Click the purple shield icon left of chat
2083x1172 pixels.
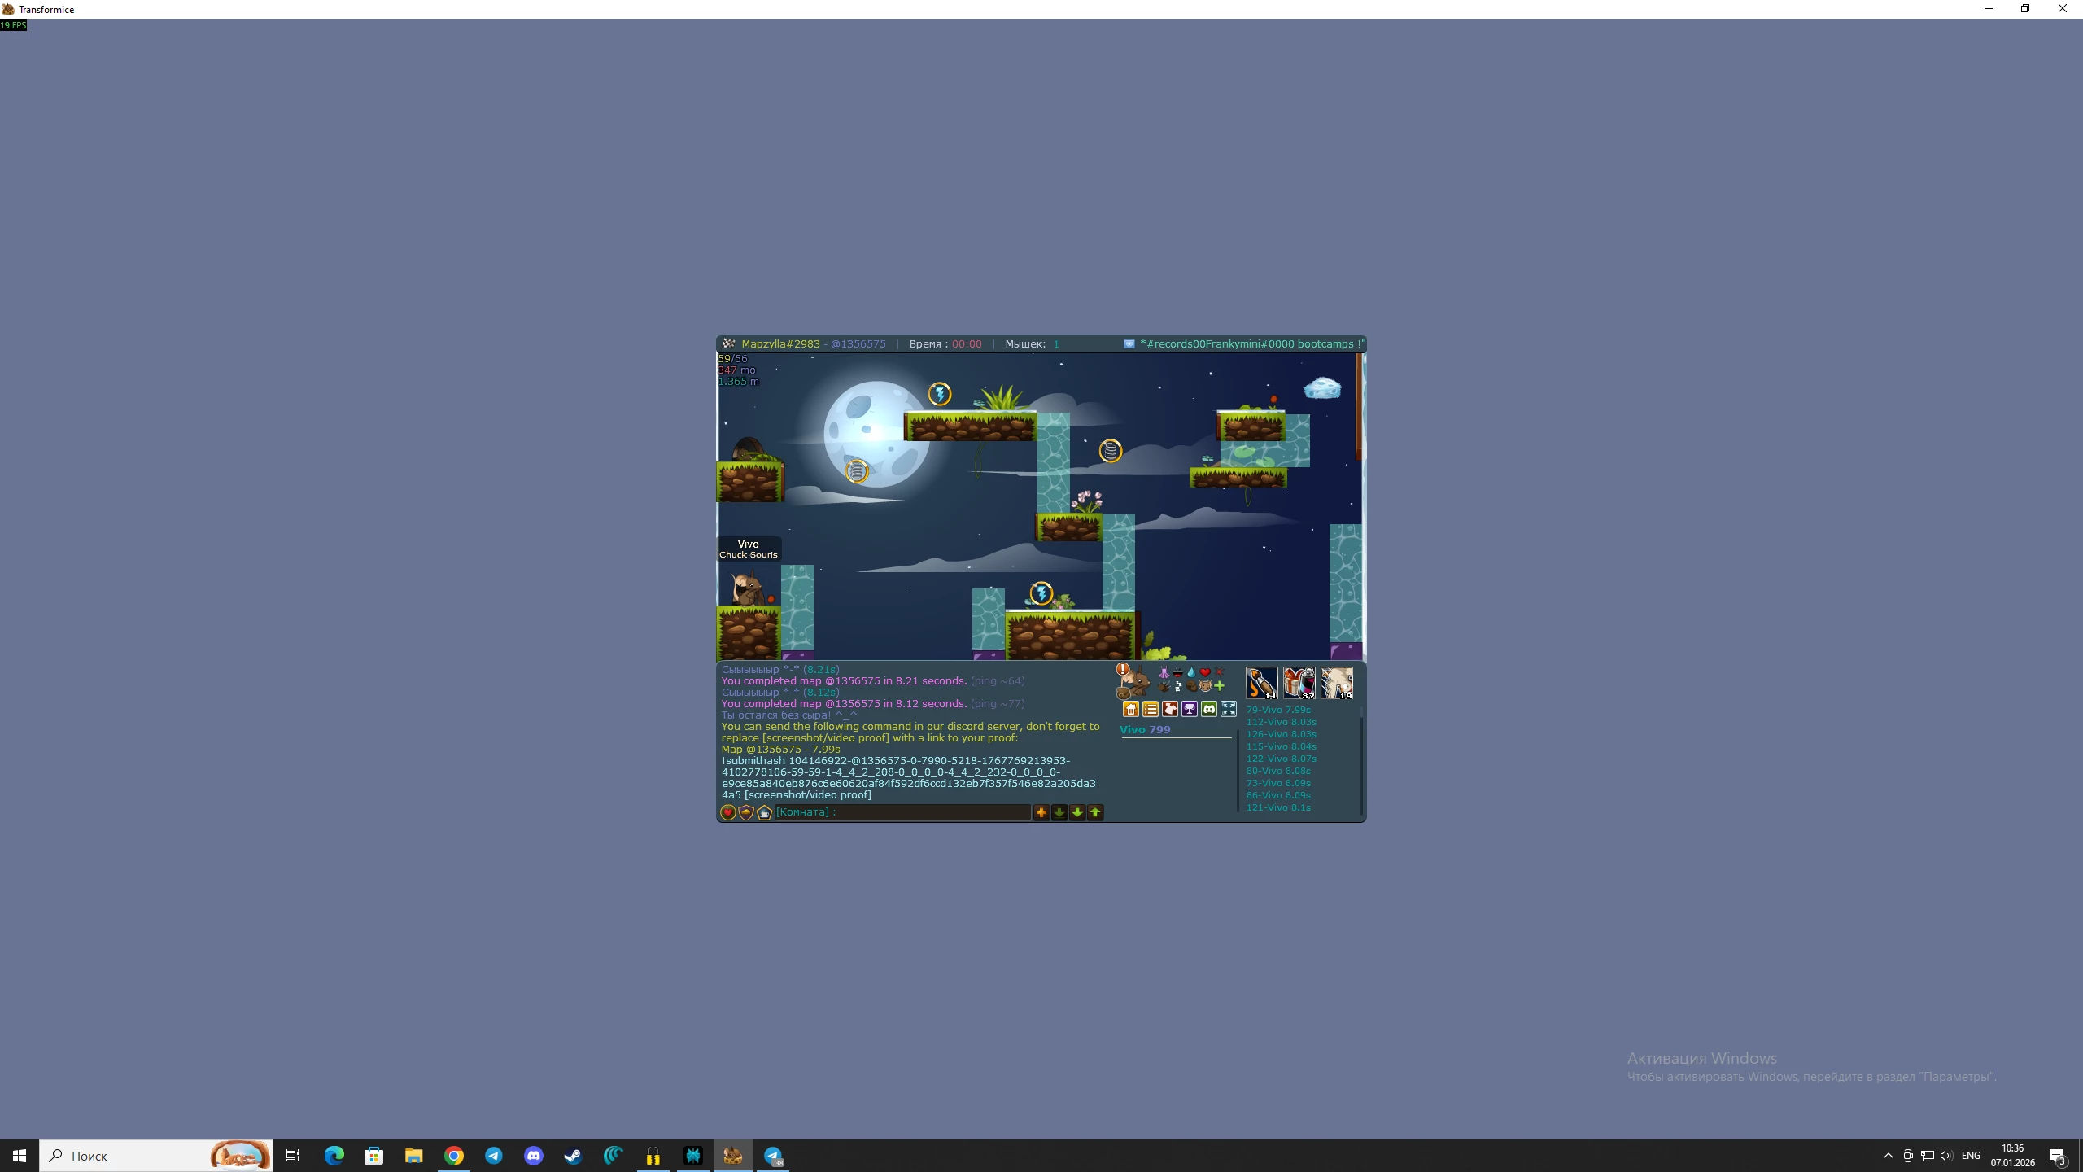(746, 812)
